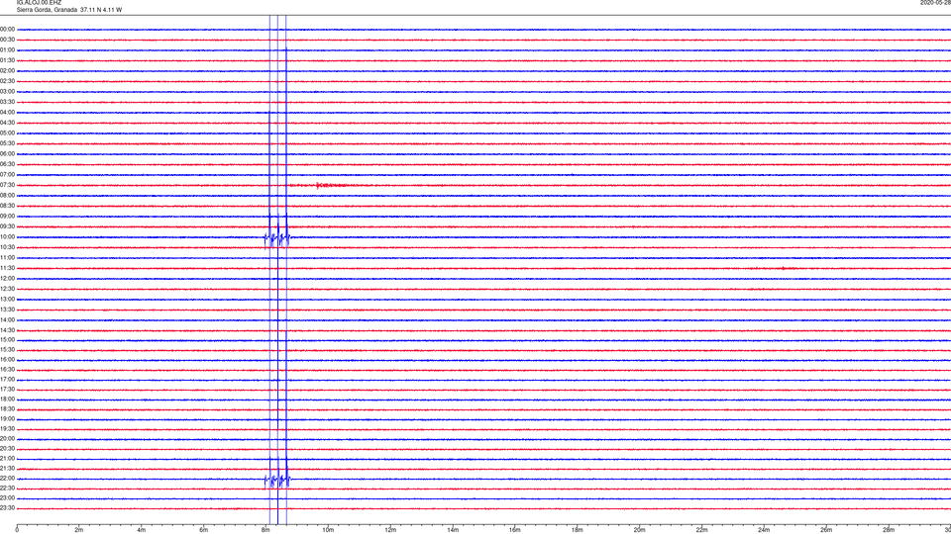Select the 05:00 trace time label

pos(7,133)
